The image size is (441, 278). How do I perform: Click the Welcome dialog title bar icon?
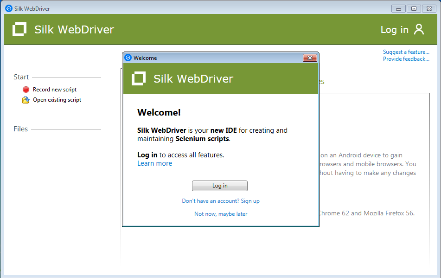click(x=128, y=58)
